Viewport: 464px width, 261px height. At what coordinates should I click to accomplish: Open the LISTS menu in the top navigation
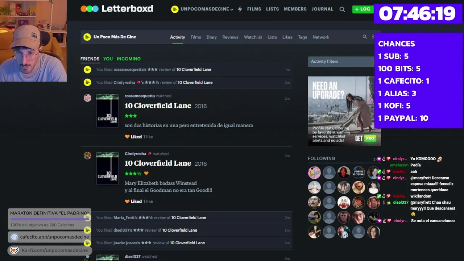272,9
